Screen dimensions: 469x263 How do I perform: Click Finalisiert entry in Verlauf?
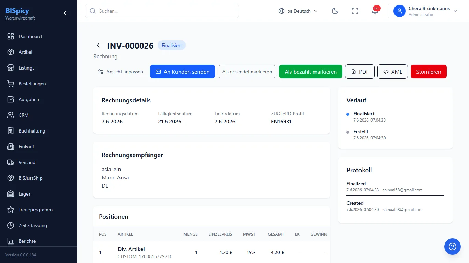pyautogui.click(x=364, y=114)
